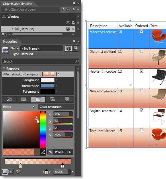Select the AlternatingRowBackground gradient swatch
166x179 pixels.
point(50,74)
